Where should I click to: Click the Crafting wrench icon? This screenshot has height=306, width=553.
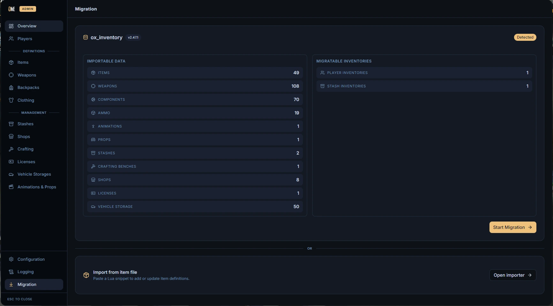tap(11, 149)
